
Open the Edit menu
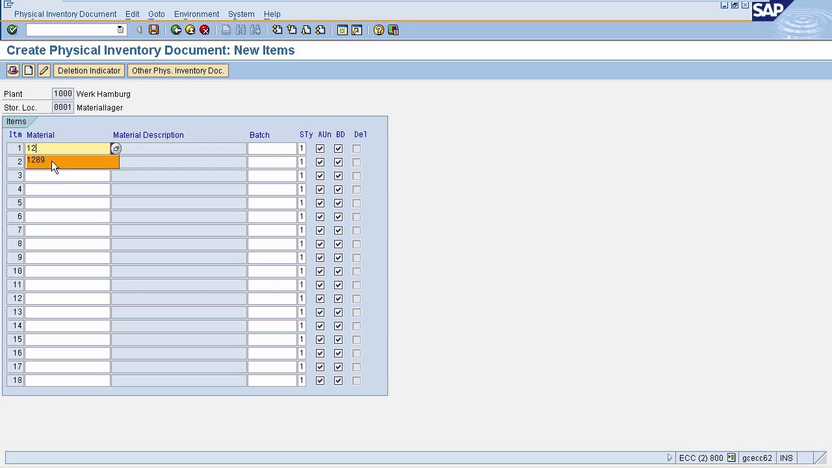point(132,14)
